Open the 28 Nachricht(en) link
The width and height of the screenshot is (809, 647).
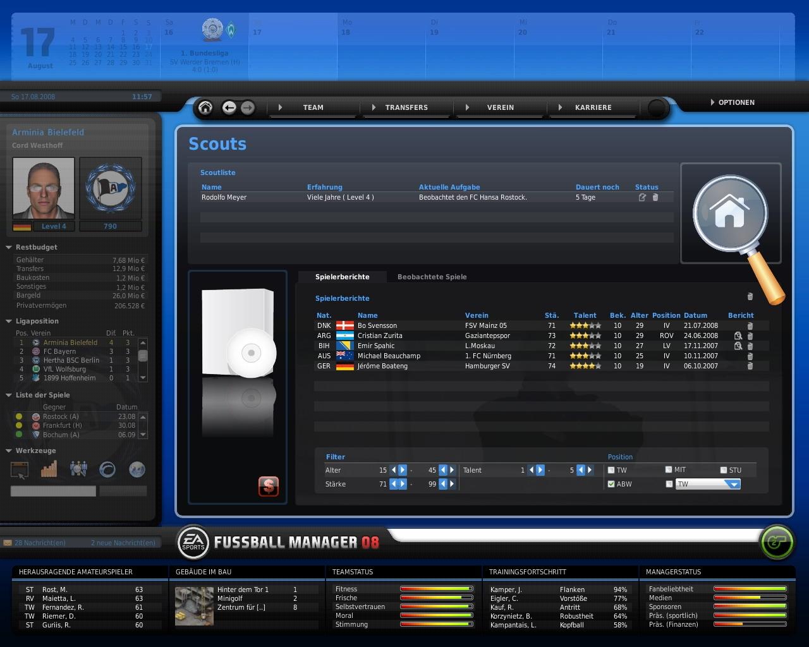click(40, 543)
